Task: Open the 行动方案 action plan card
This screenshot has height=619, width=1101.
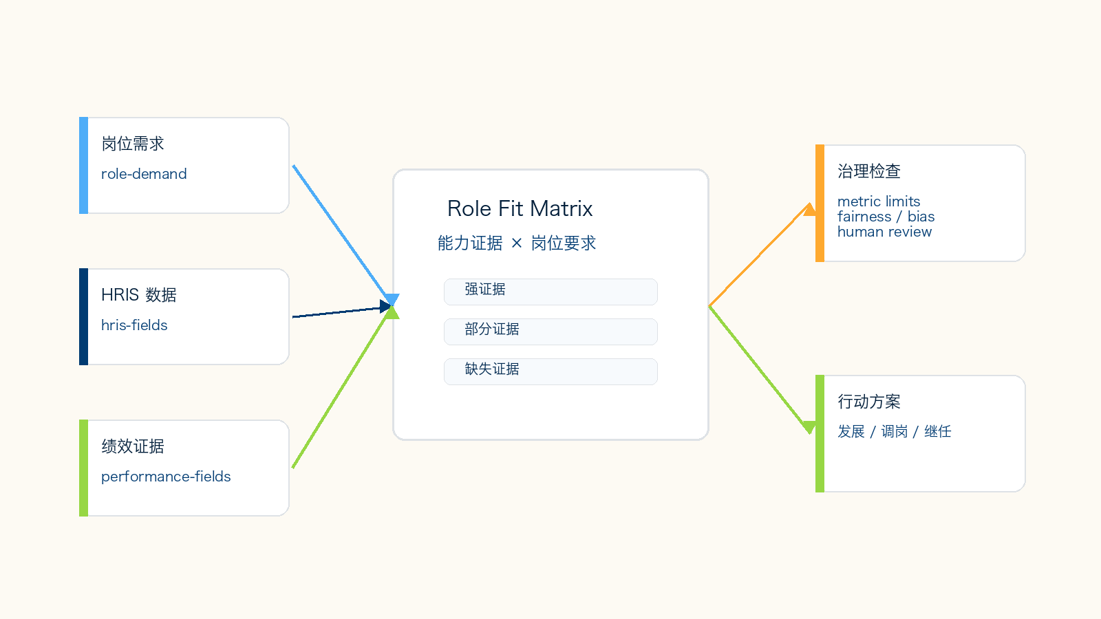Action: 921,433
